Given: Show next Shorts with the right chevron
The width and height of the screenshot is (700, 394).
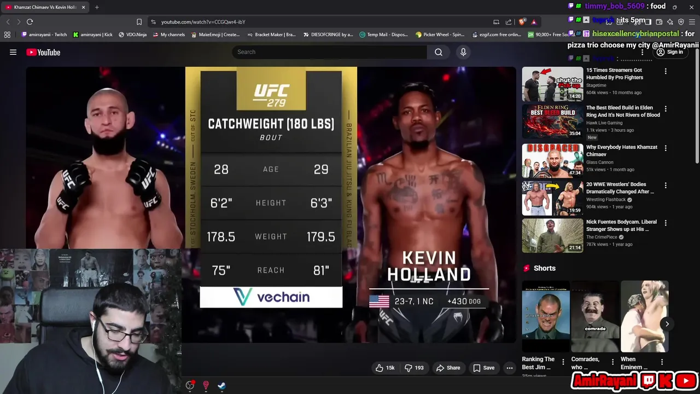Looking at the screenshot, I should pyautogui.click(x=667, y=324).
